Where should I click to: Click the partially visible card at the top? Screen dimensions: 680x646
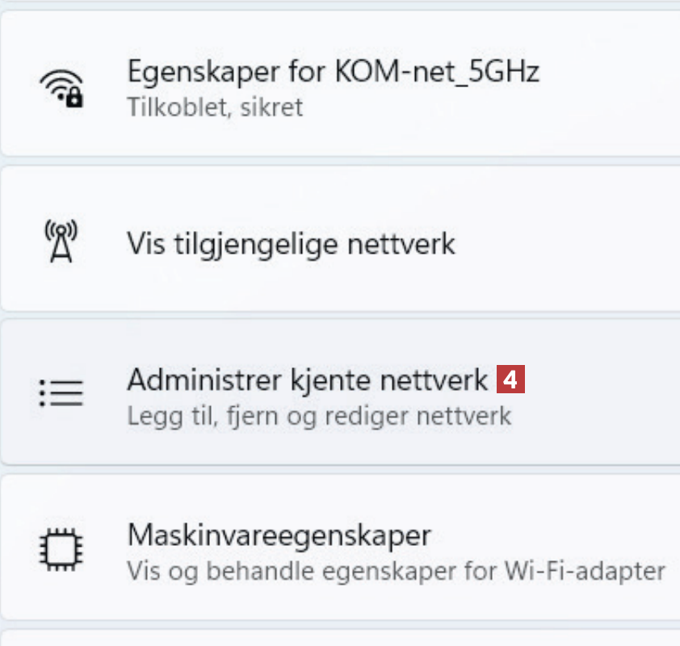339,2
